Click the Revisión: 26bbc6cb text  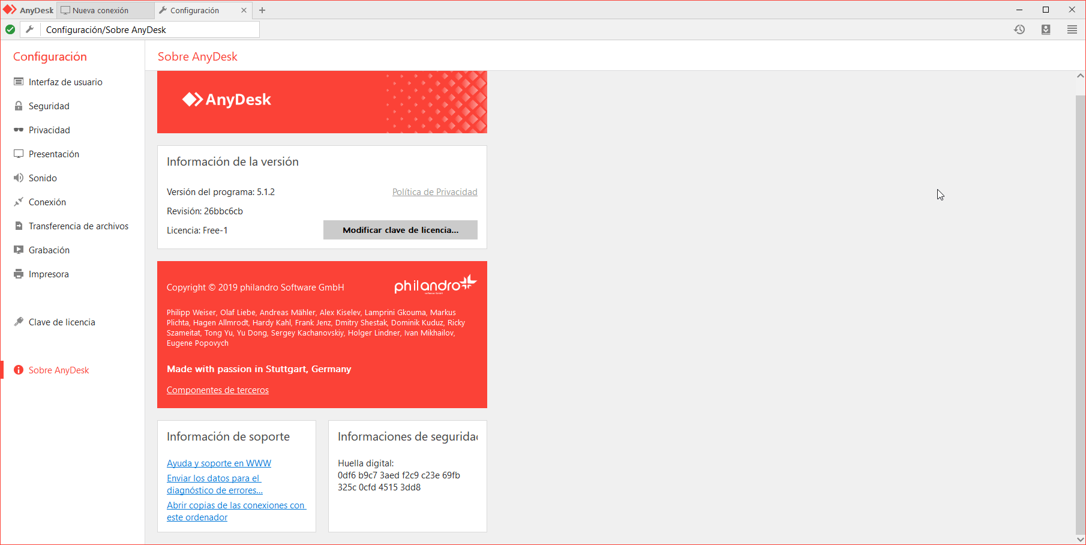(205, 211)
